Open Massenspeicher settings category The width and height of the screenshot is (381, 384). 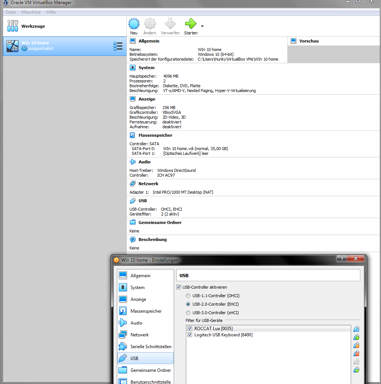145,311
